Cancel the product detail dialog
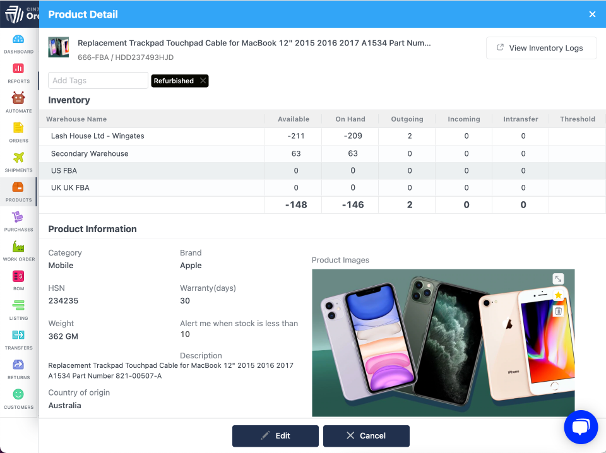The image size is (606, 453). pos(366,435)
